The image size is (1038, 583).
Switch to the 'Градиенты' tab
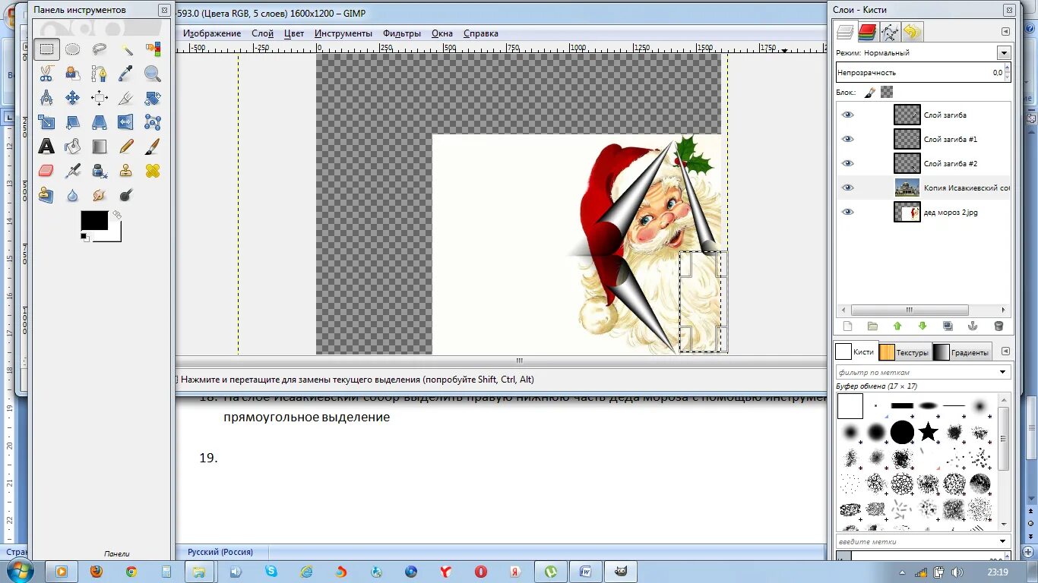pos(961,352)
